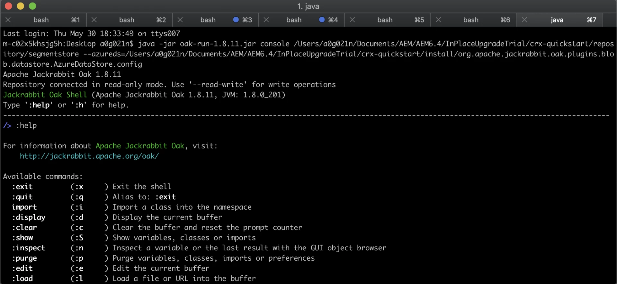The image size is (617, 284).
Task: Click the ':show' command name
Action: coord(22,238)
